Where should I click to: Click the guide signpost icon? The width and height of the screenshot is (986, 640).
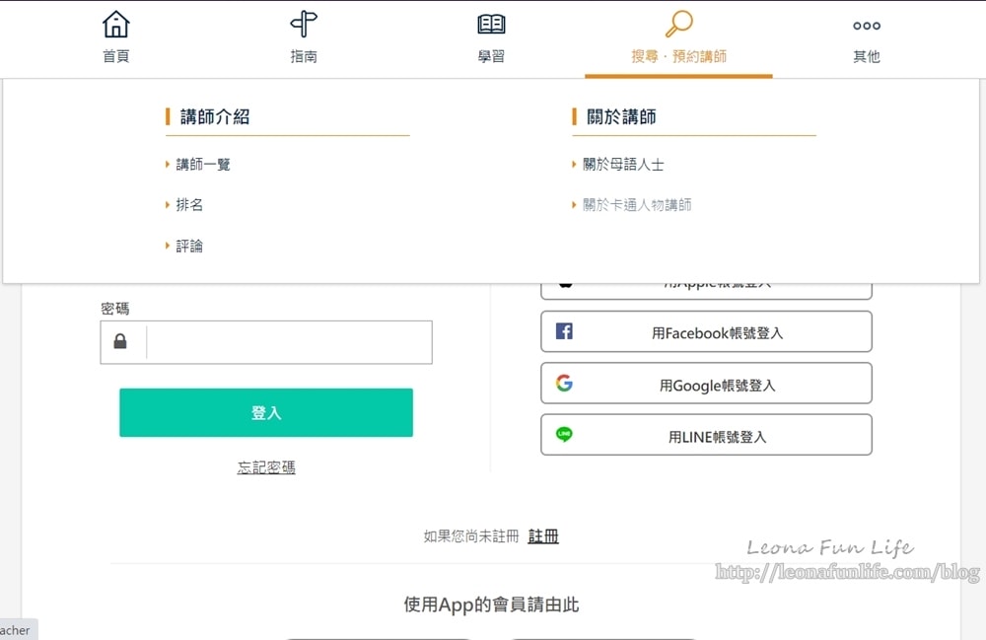point(304,25)
